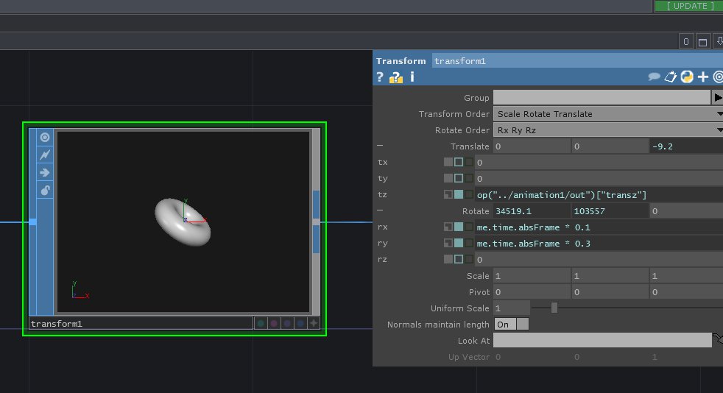The image size is (723, 393).
Task: Toggle bypass arrow flag on transform1 node
Action: pyautogui.click(x=45, y=173)
